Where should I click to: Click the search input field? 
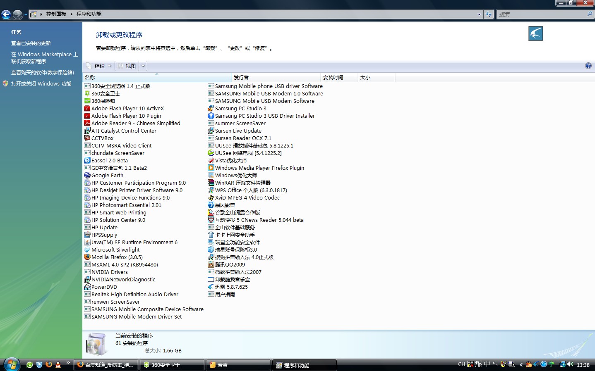[x=542, y=14]
